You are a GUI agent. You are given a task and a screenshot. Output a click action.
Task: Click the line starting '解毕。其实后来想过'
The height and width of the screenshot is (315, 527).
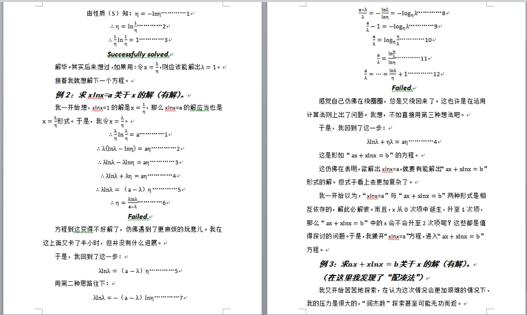[138, 67]
